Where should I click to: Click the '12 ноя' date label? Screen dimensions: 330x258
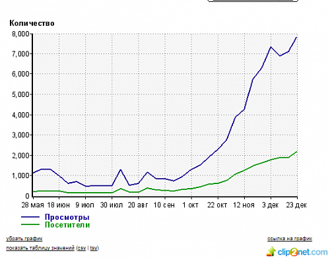[244, 205]
